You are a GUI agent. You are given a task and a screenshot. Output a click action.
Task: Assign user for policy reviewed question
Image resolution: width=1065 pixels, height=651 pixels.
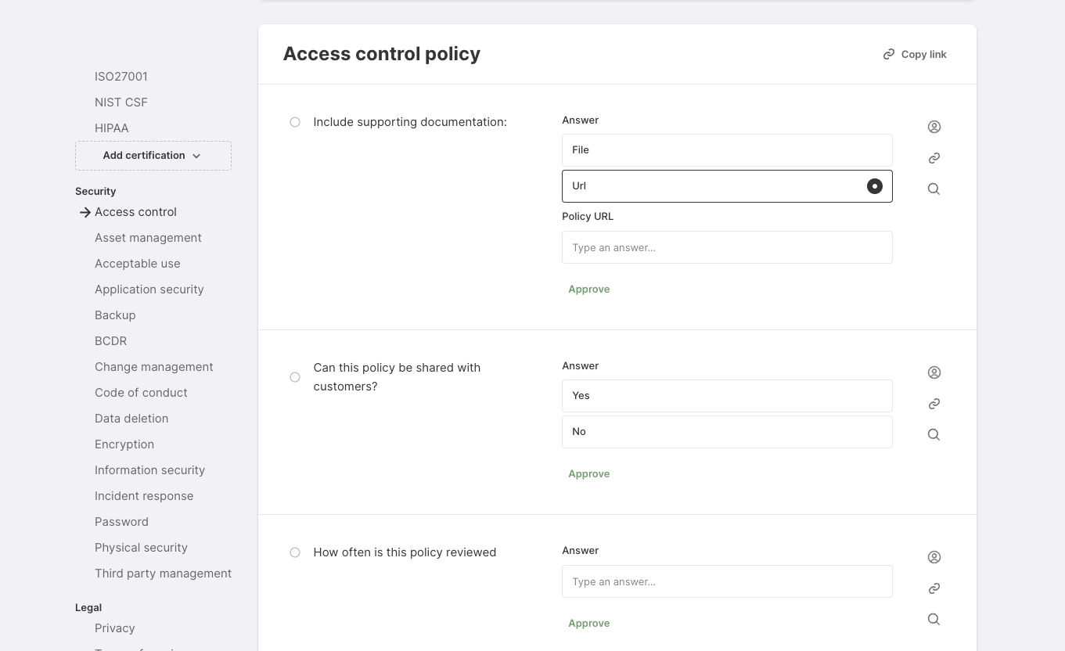934,557
